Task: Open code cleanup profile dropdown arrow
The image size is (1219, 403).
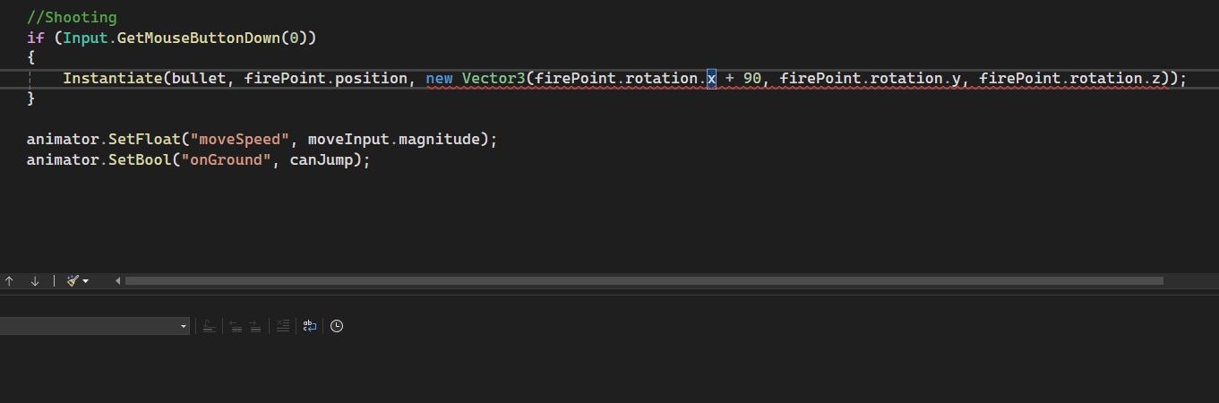Action: point(85,281)
